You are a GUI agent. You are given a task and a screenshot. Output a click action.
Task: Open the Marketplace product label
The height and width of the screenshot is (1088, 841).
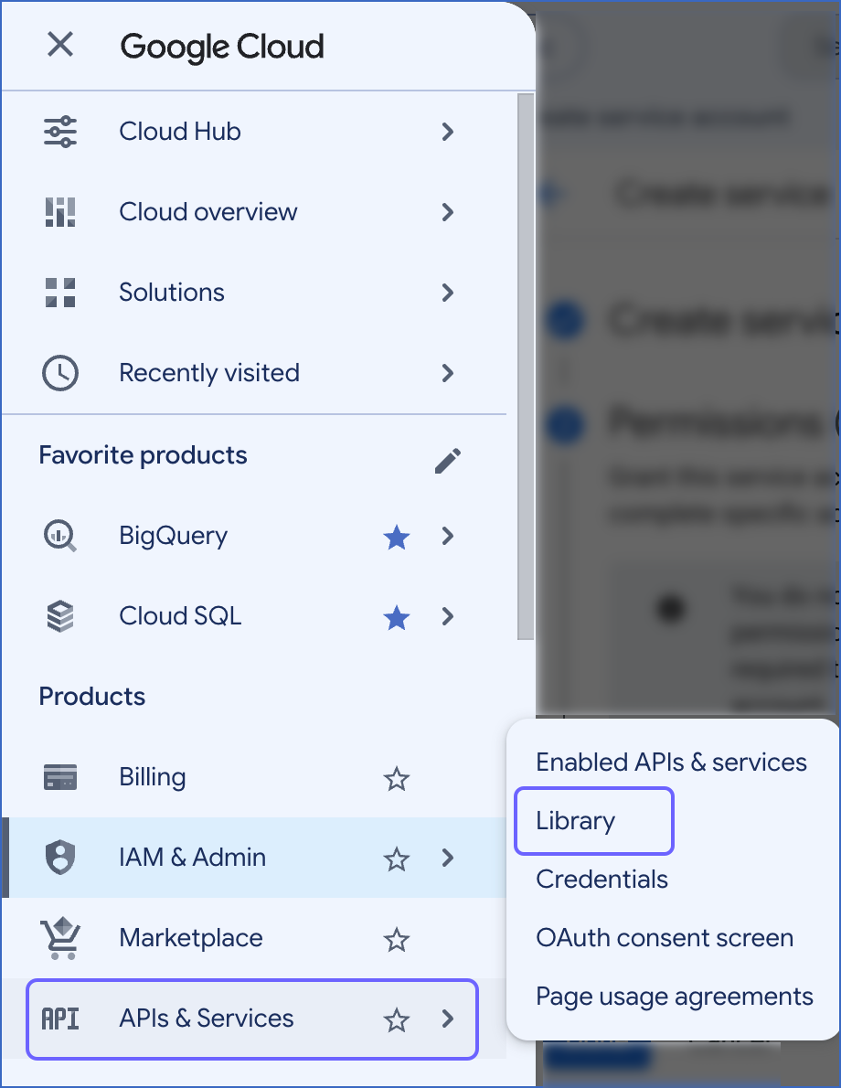[191, 938]
